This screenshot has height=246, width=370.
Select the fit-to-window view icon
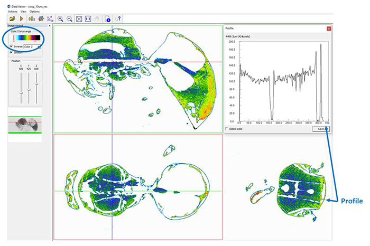[x=80, y=18]
